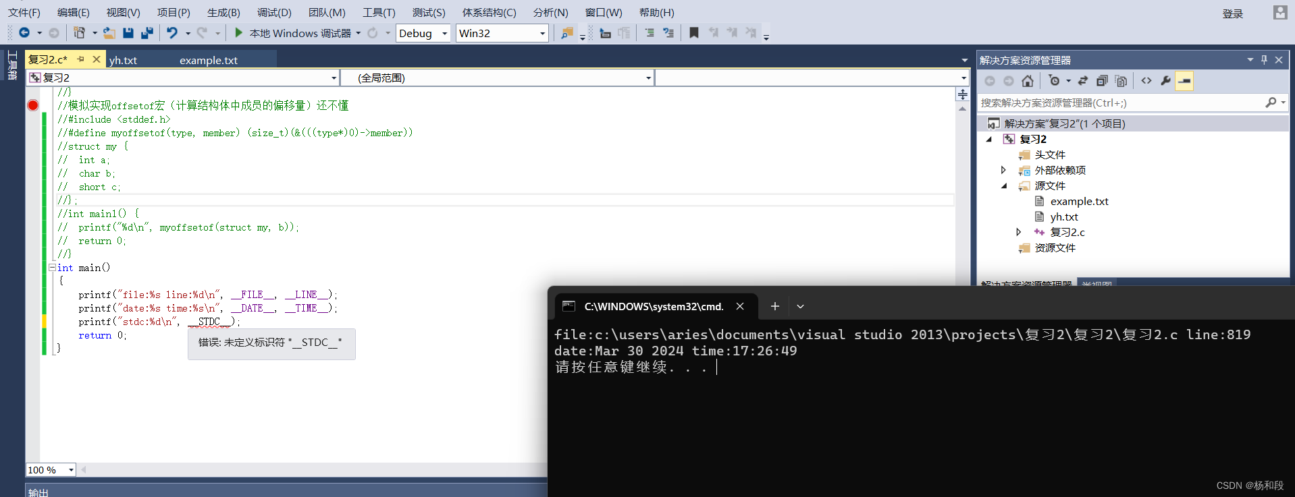Collapse the int main() code block
This screenshot has width=1295, height=497.
point(52,268)
